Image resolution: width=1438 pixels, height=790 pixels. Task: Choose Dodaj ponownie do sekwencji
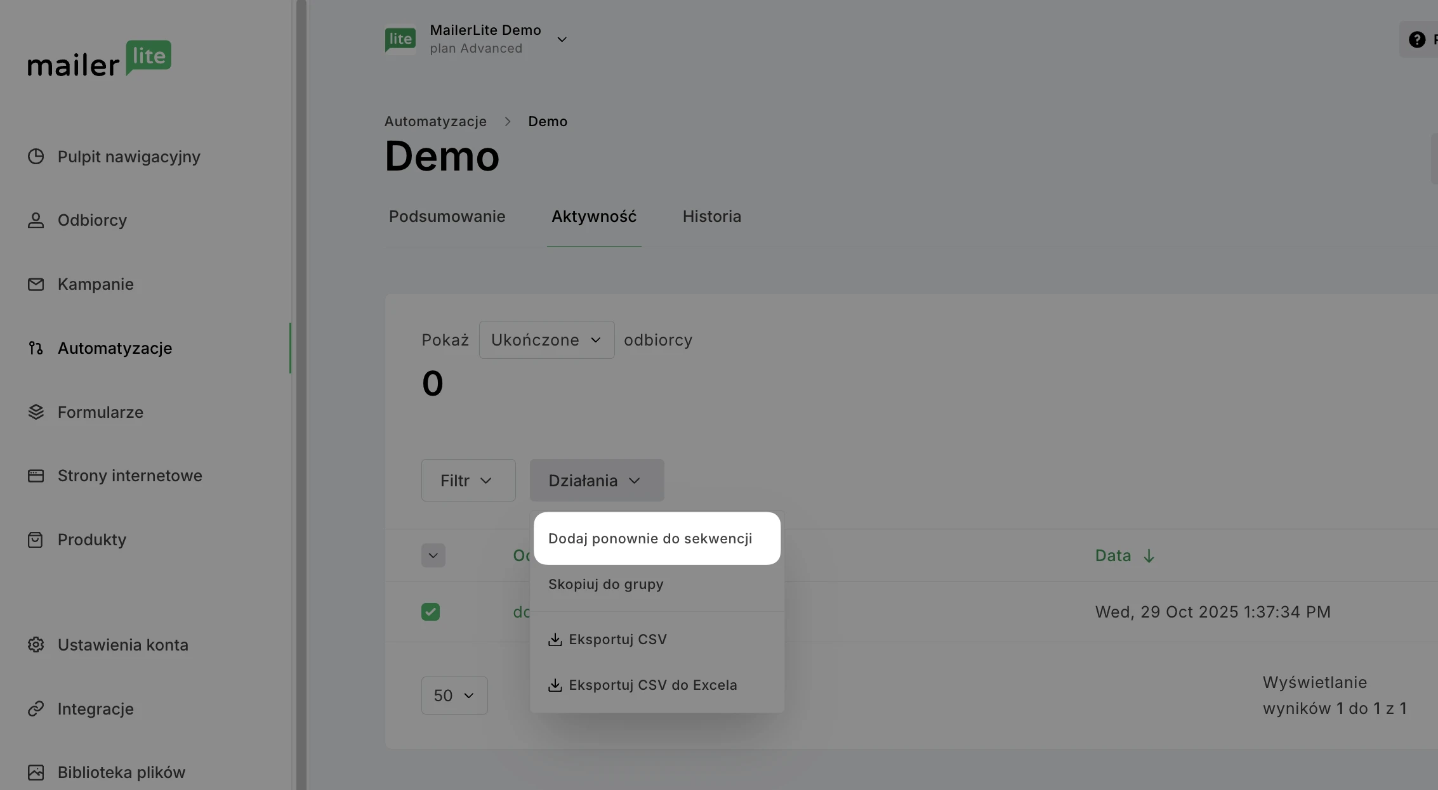point(650,538)
